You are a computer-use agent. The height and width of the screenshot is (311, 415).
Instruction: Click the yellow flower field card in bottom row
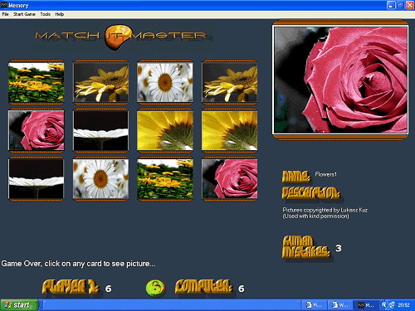pyautogui.click(x=165, y=179)
